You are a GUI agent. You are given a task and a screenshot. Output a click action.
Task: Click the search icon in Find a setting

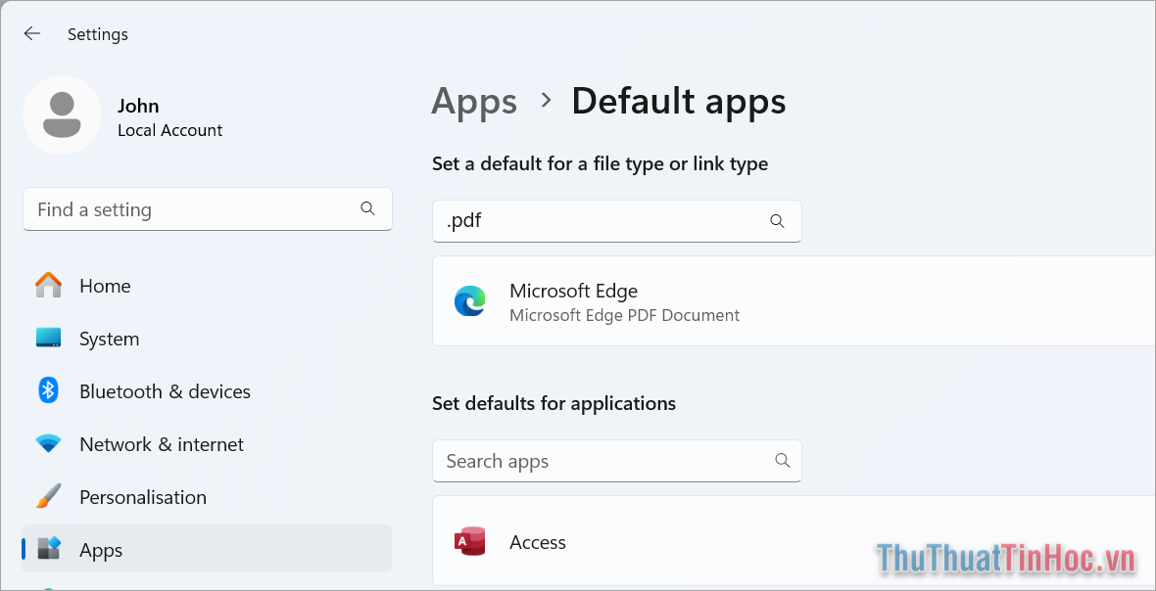(x=367, y=208)
